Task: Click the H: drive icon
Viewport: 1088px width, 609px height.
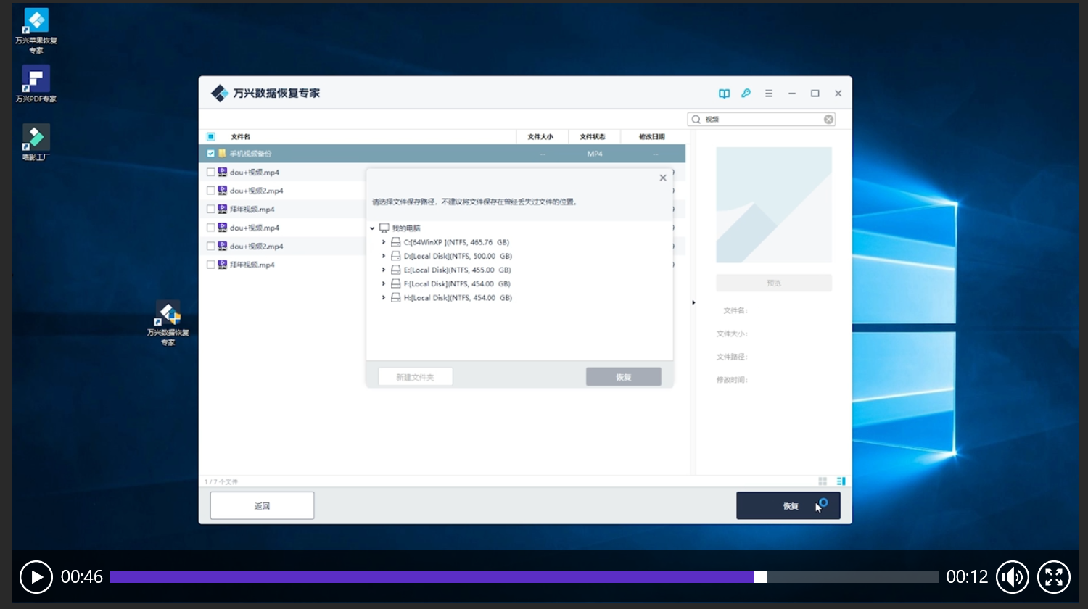Action: pos(396,298)
